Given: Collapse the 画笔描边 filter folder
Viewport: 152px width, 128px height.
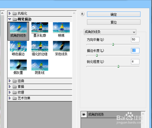Looking at the screenshot, I should tap(10, 19).
